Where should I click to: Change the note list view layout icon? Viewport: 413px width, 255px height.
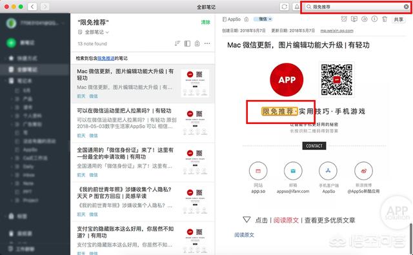(x=187, y=43)
